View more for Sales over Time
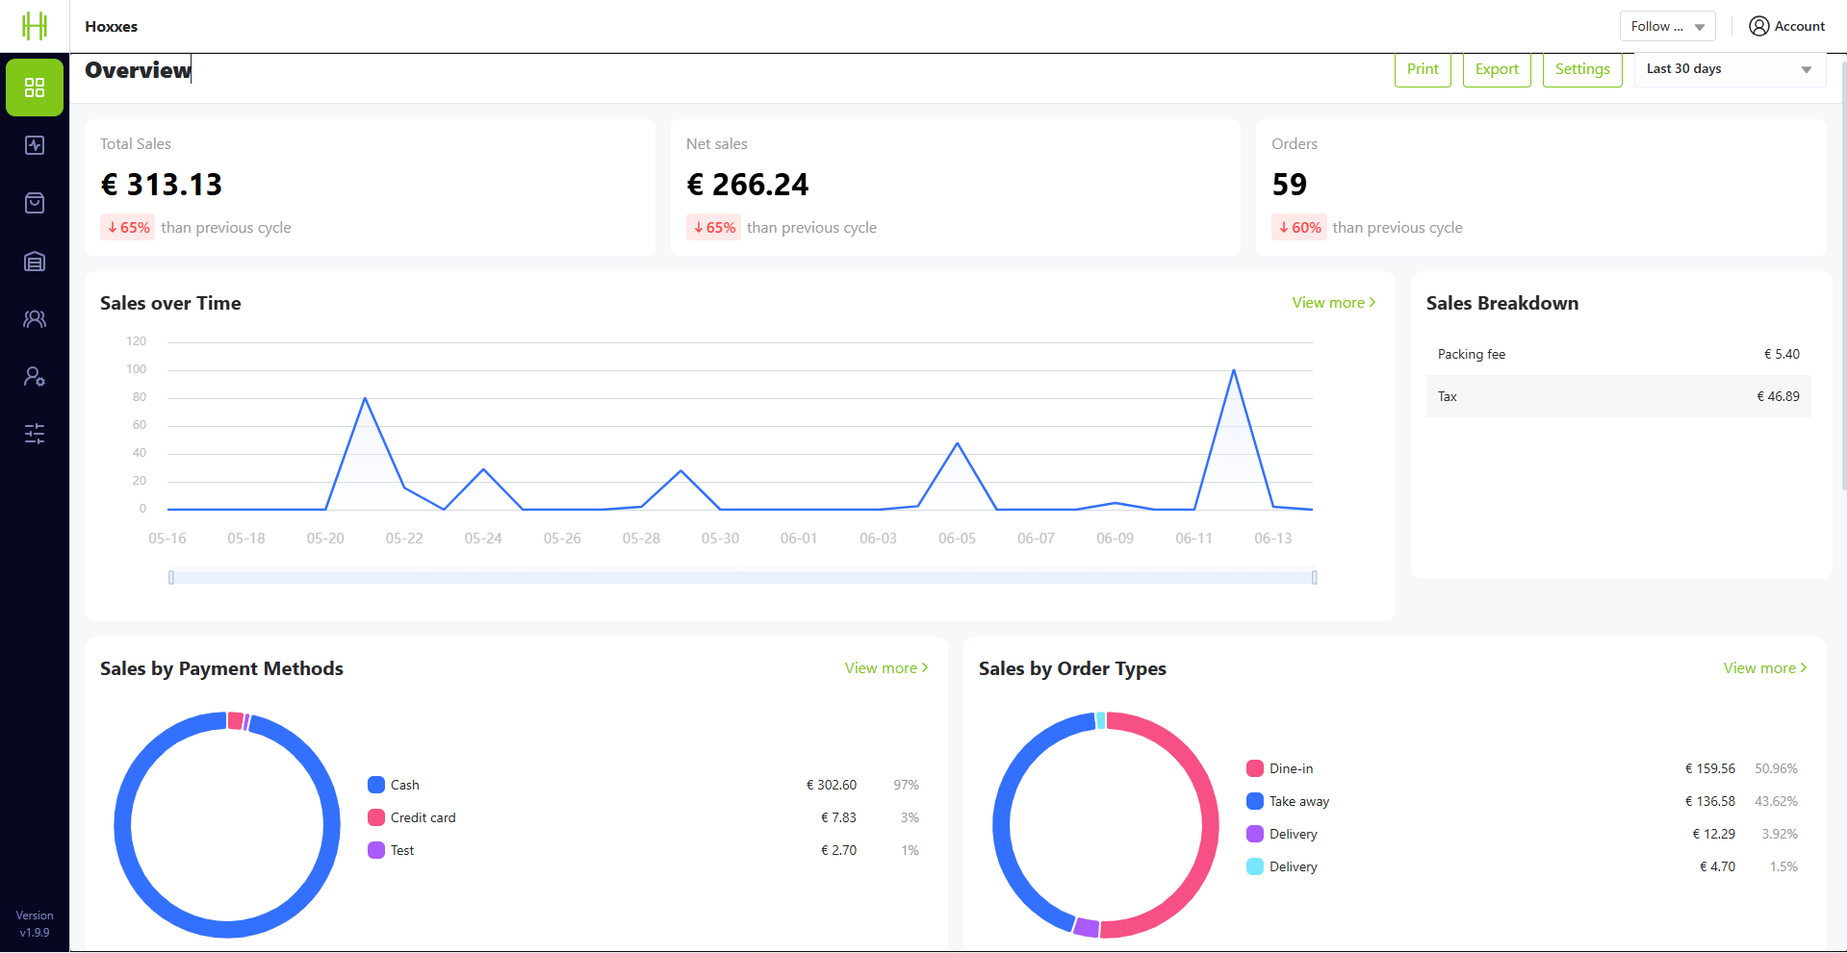 point(1334,303)
